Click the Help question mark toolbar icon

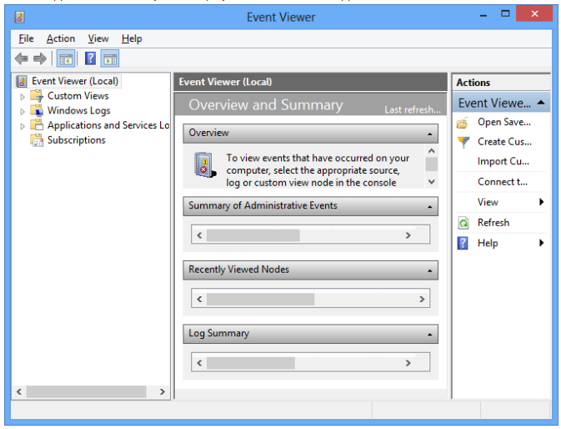coord(90,58)
